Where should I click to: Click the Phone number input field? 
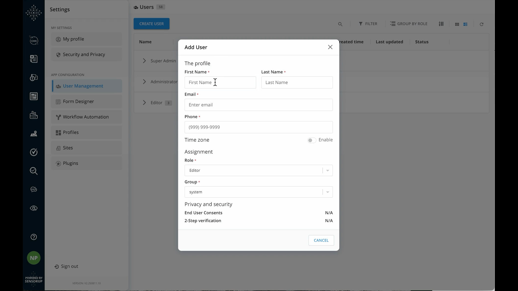point(258,127)
